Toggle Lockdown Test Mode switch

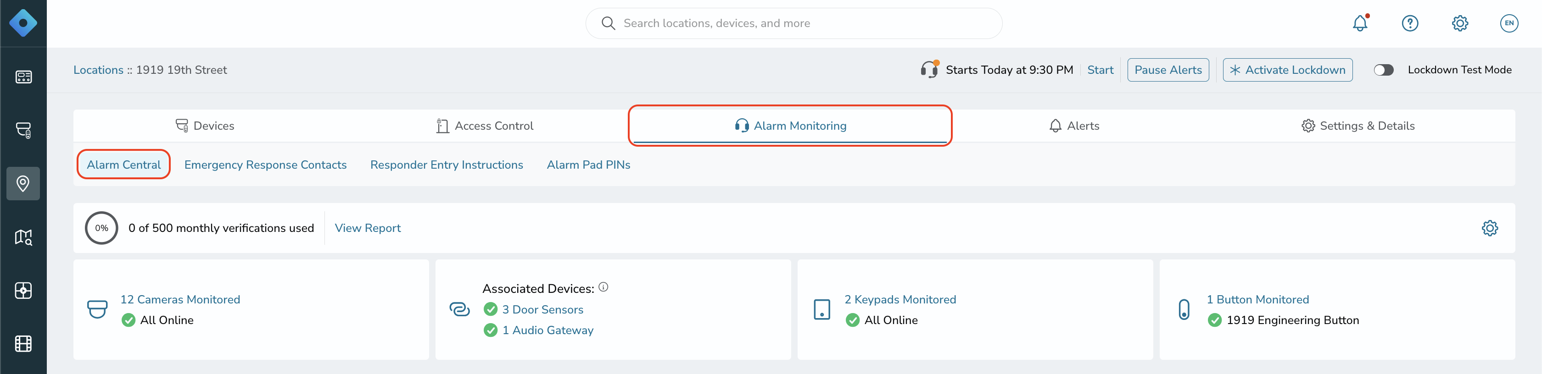point(1383,70)
